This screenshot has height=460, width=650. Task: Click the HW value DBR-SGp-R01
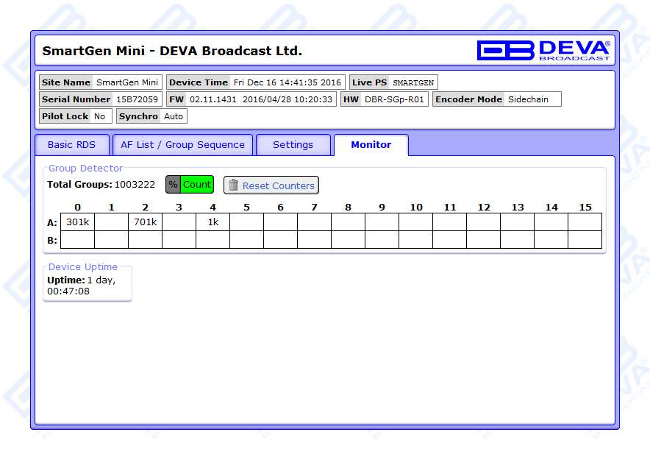pos(395,99)
